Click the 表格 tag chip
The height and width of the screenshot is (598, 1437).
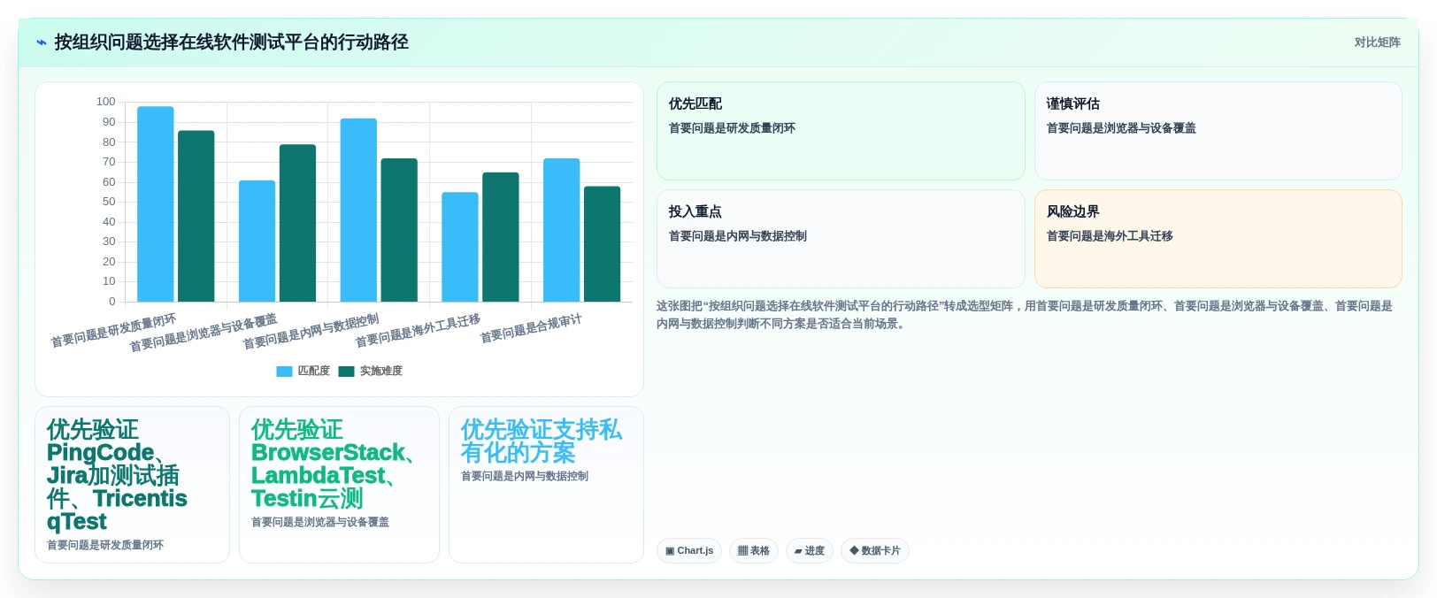pos(754,551)
